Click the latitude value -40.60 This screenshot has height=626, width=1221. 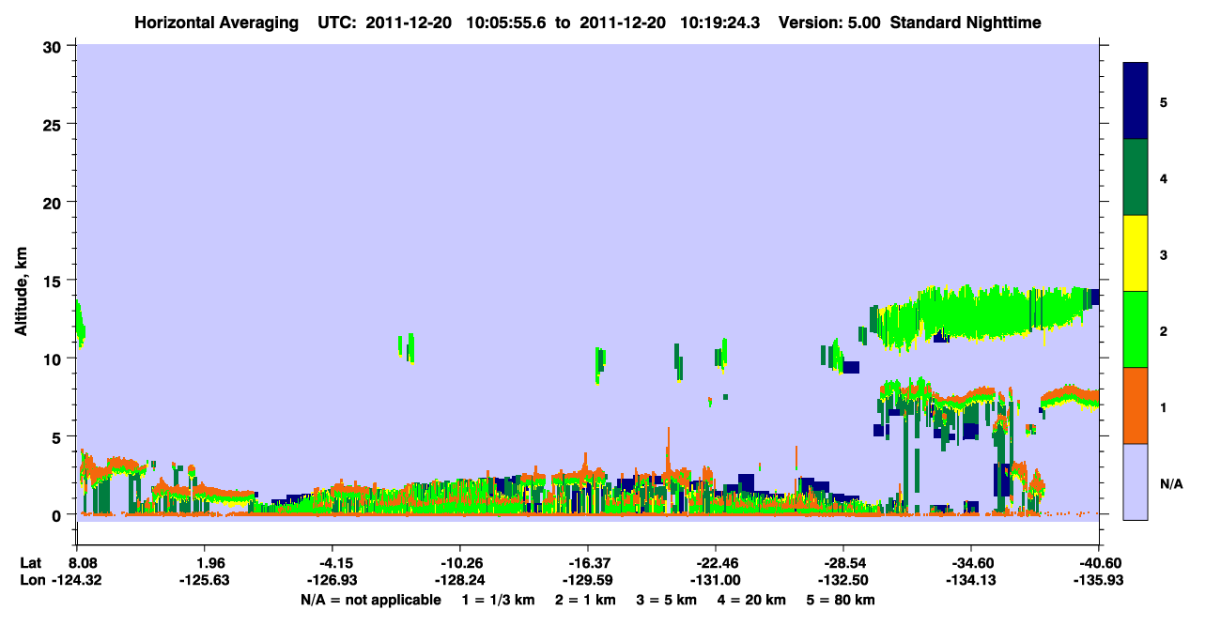coord(1099,563)
